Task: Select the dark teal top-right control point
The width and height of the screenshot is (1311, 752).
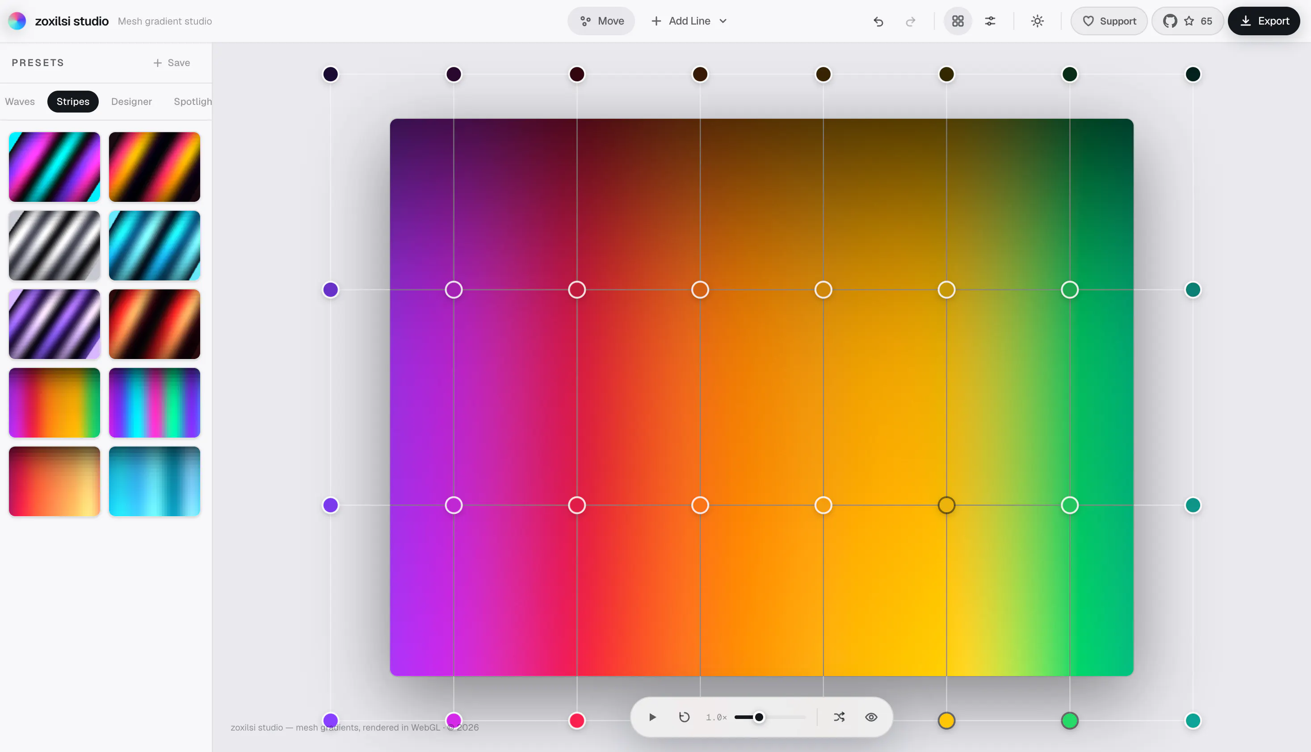Action: 1193,75
